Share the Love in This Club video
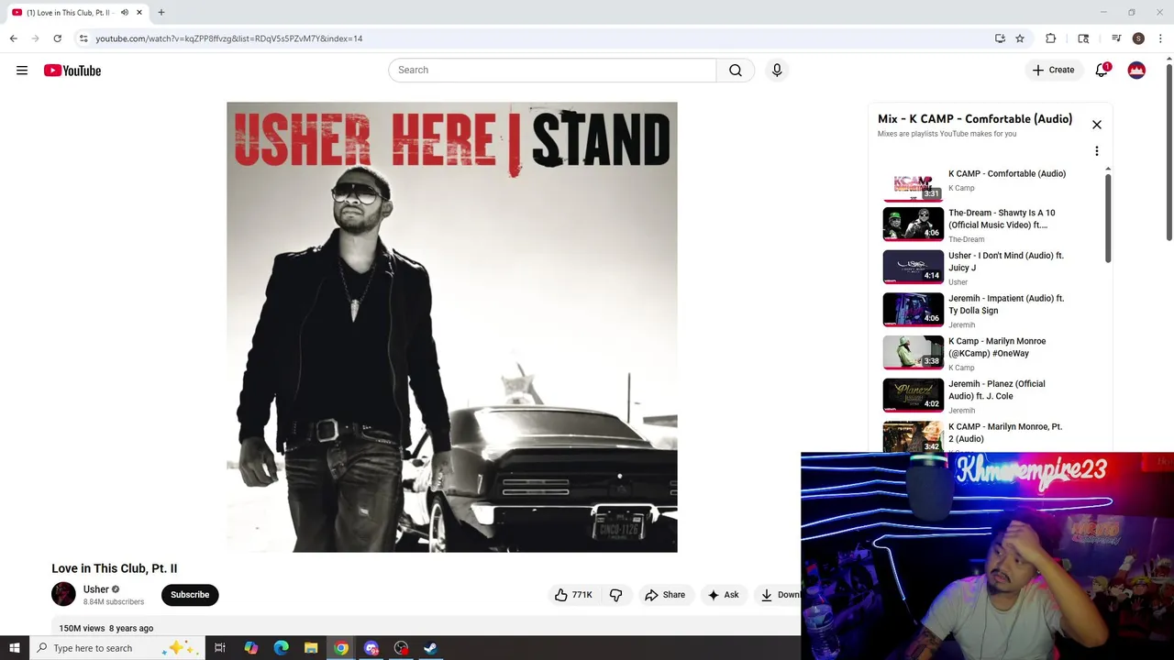Screen dimensions: 1174x660 [x=665, y=595]
